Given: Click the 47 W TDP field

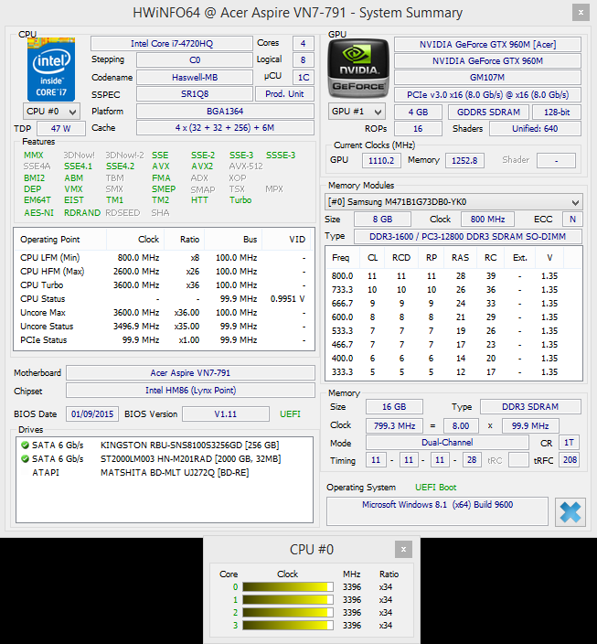Looking at the screenshot, I should (61, 129).
